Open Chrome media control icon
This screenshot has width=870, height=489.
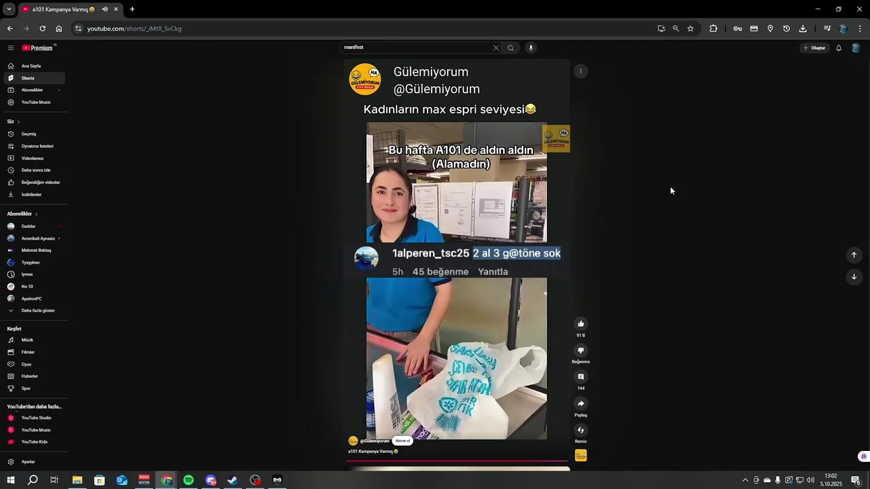(x=827, y=29)
